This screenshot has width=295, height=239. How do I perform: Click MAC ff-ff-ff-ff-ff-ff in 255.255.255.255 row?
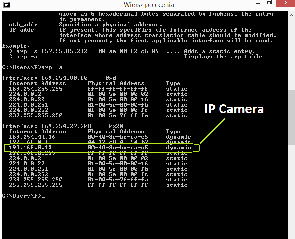click(117, 185)
